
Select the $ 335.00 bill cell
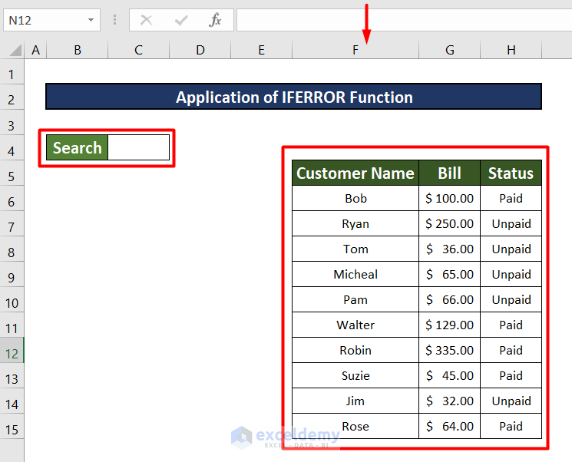[x=449, y=350]
